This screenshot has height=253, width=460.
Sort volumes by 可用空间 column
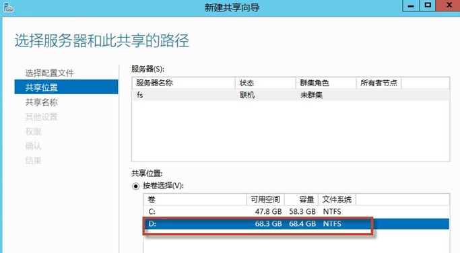point(265,200)
